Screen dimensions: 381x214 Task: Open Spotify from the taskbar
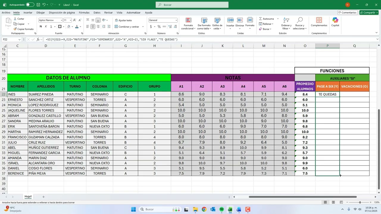(221, 209)
